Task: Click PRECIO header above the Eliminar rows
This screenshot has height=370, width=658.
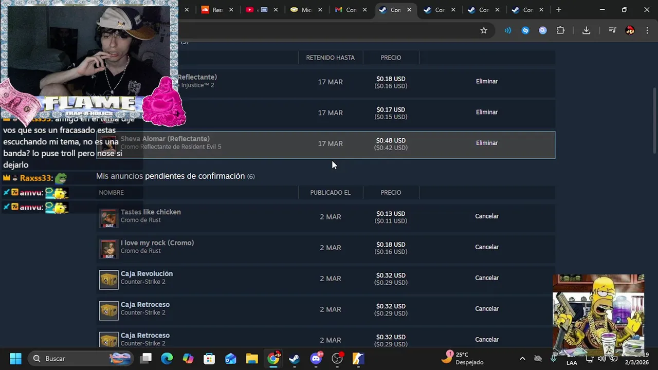Action: pyautogui.click(x=391, y=58)
